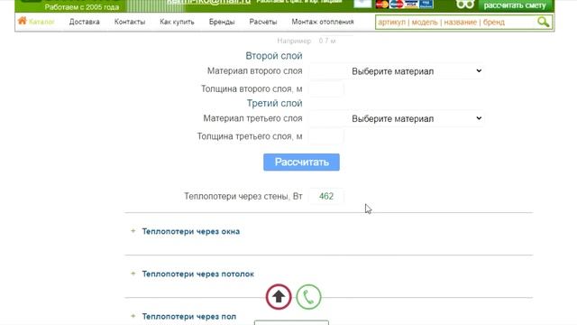Click the scroll-to-top arrow button
Viewport: 577px width, 325px height.
point(279,297)
